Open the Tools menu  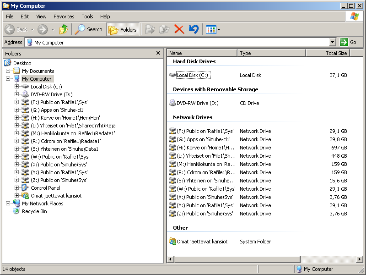pyautogui.click(x=87, y=16)
